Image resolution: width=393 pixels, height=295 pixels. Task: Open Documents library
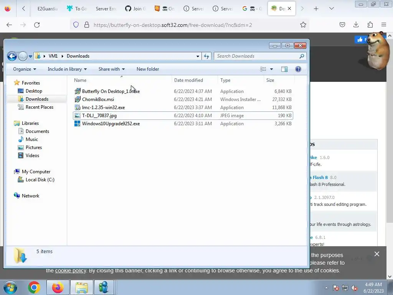pyautogui.click(x=37, y=131)
